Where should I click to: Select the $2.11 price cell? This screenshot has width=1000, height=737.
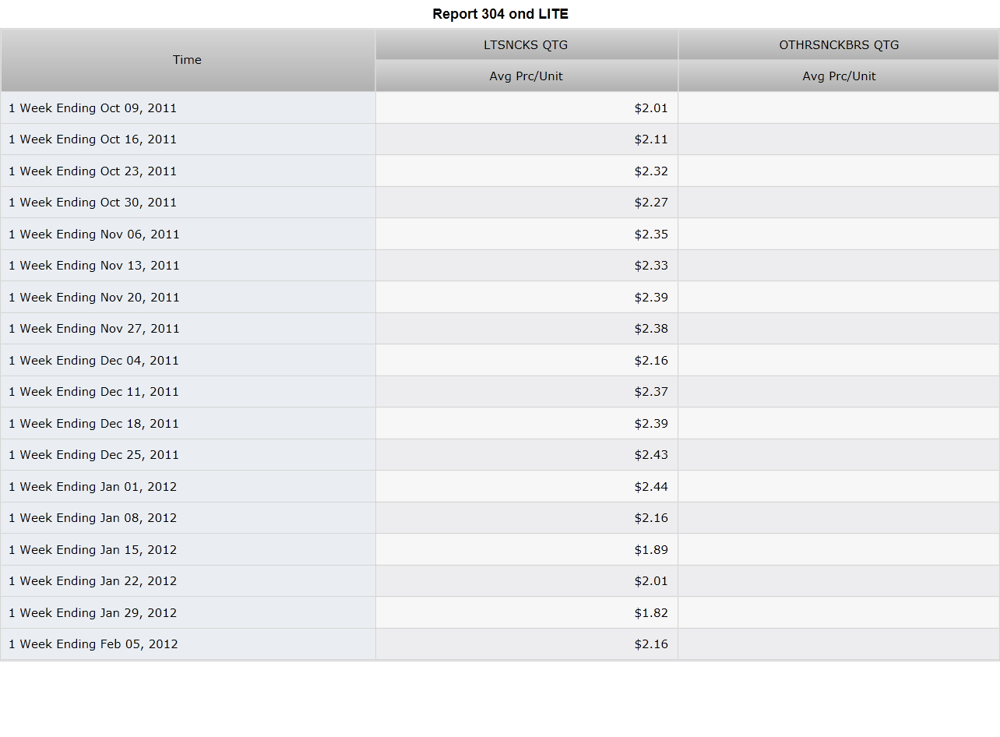(x=526, y=139)
